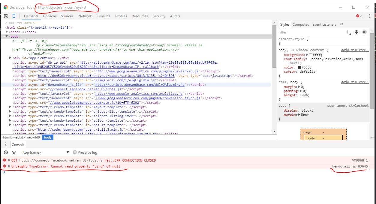The image size is (376, 204).
Task: Expand the editor-template script node
Action: click(11, 120)
